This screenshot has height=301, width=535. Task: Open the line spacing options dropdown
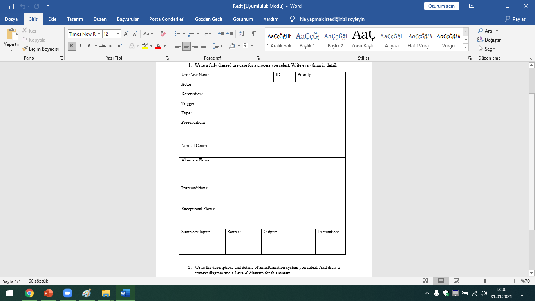pyautogui.click(x=218, y=46)
